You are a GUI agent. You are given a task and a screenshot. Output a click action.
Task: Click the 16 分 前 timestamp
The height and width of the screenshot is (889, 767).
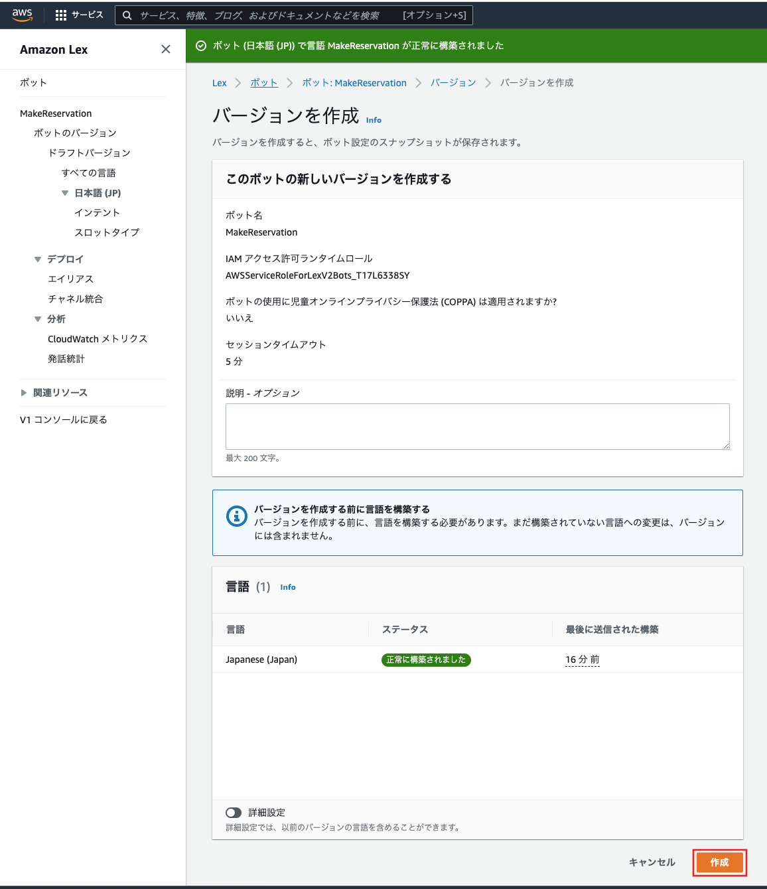583,659
